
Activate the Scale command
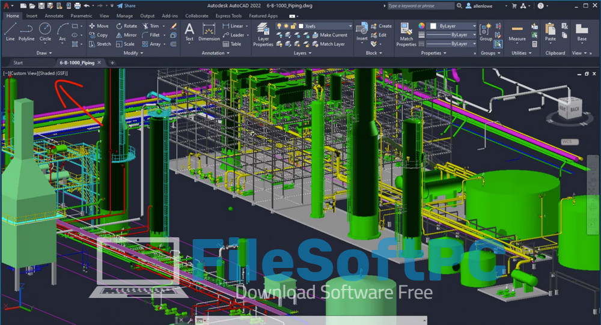pyautogui.click(x=126, y=44)
